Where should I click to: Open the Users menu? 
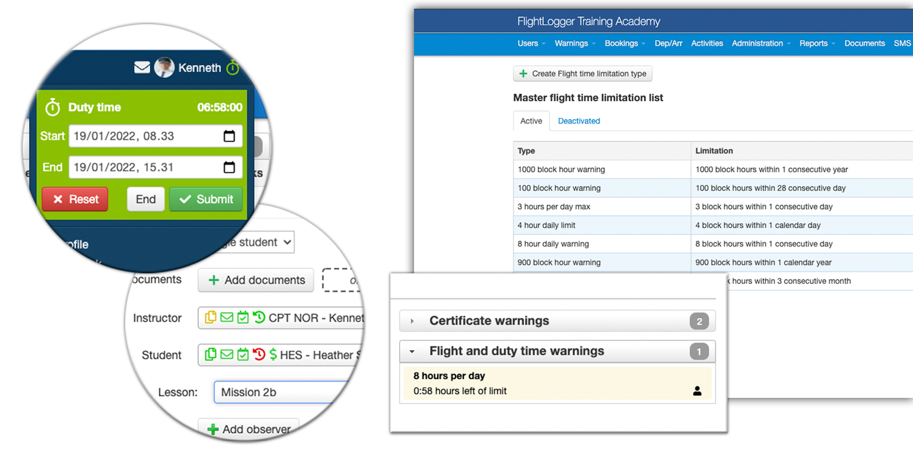(531, 43)
